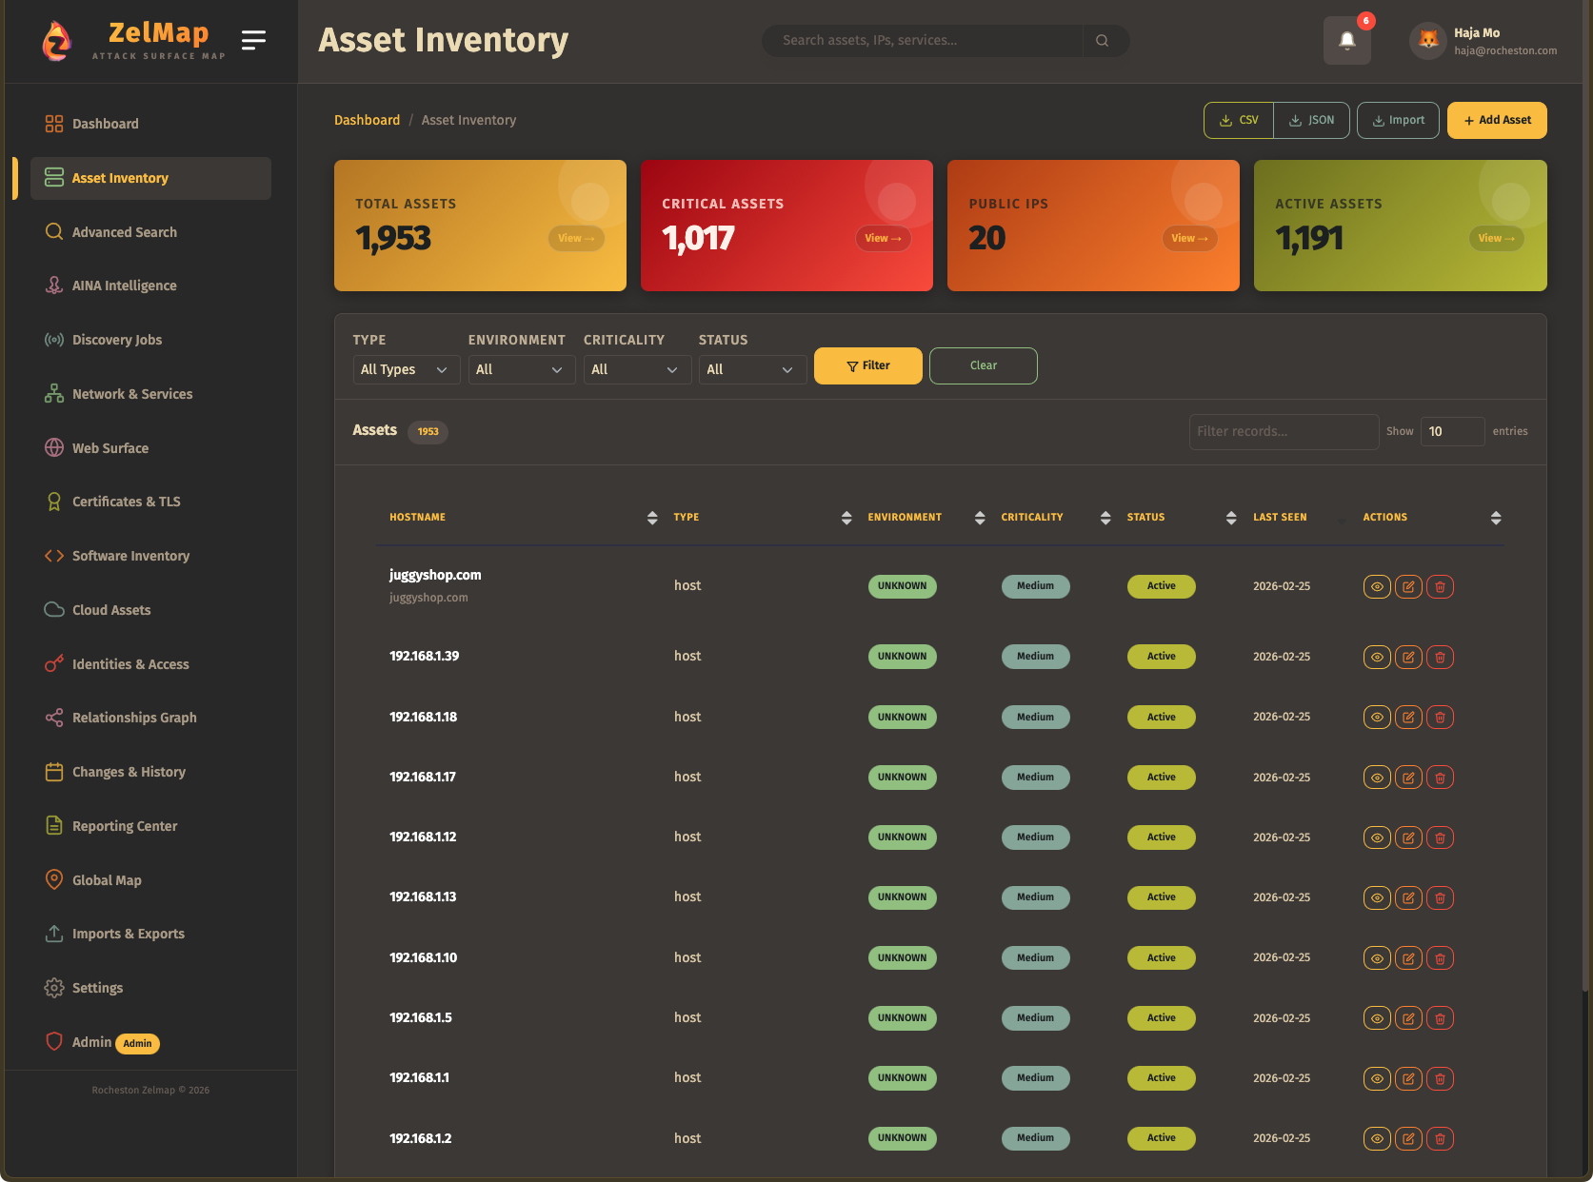Viewport: 1593px width, 1182px height.
Task: Delete the juggyshop.com asset via trash icon
Action: point(1440,587)
